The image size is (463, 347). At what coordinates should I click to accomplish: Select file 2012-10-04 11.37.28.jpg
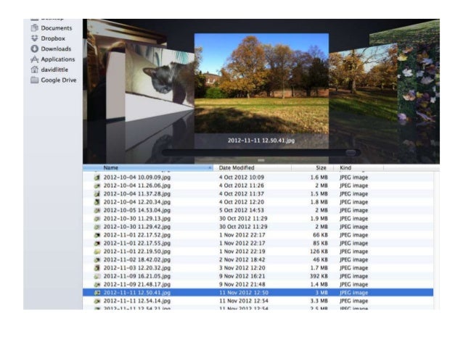pos(258,193)
